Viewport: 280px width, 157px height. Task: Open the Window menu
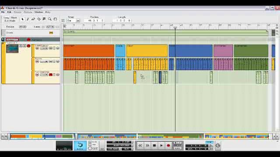tap(39, 12)
